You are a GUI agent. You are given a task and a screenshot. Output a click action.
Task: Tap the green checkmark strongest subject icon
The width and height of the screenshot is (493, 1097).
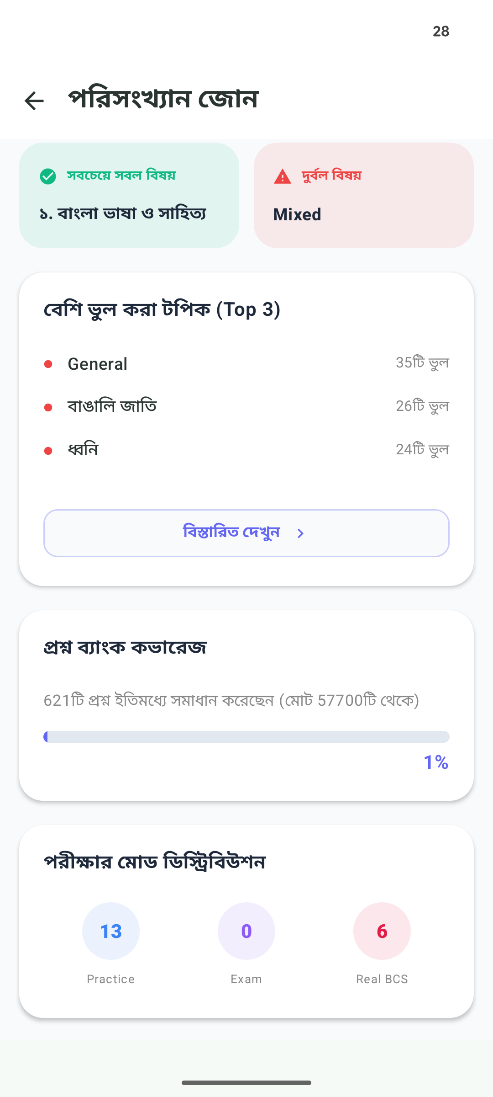click(48, 176)
